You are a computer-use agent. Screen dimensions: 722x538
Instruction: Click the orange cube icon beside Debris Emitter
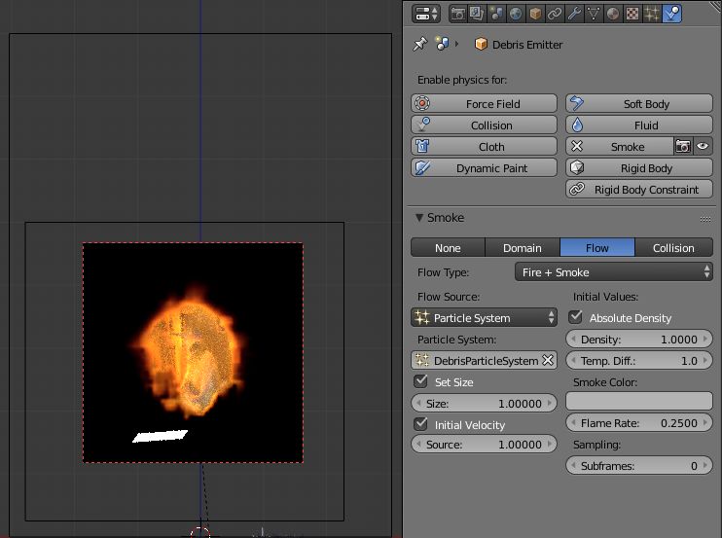[481, 44]
